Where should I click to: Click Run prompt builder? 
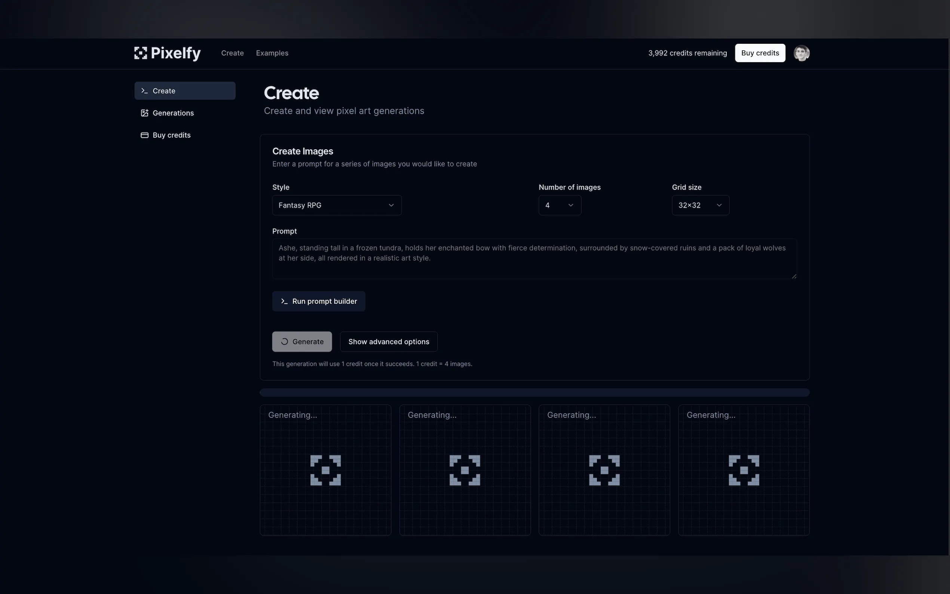319,301
